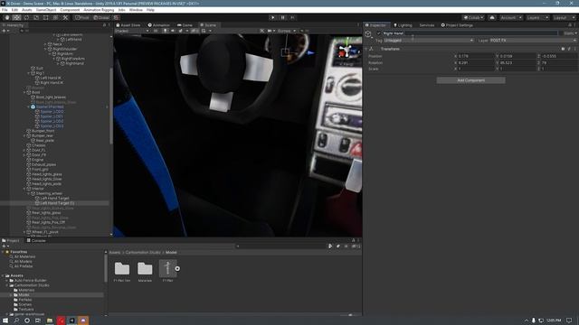This screenshot has height=325, width=579.
Task: Click the Hierarchy create plus button
Action: pos(4,31)
